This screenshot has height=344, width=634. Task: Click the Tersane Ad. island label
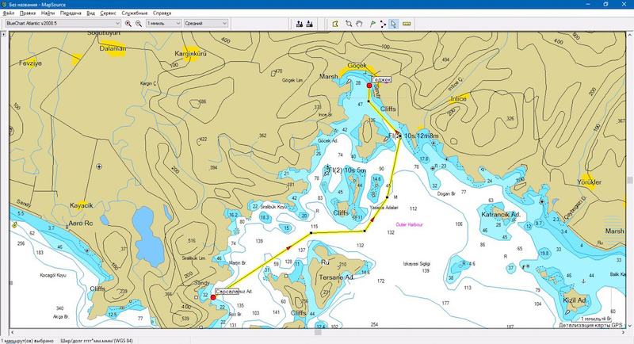336,277
